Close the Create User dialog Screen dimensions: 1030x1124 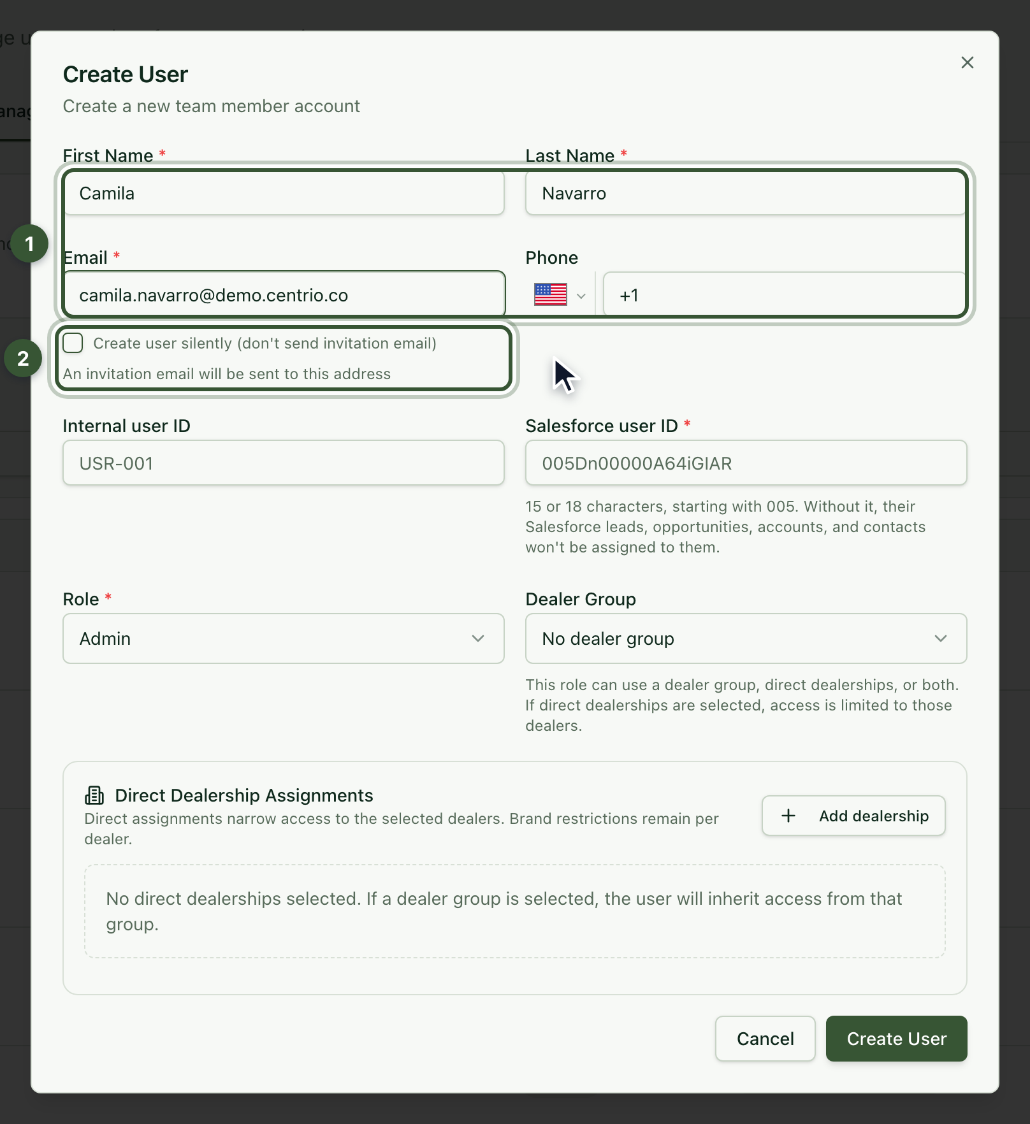click(x=967, y=62)
